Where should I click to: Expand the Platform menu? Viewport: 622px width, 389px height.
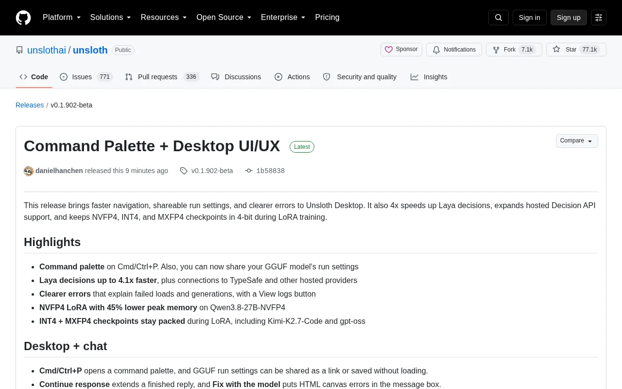[62, 18]
